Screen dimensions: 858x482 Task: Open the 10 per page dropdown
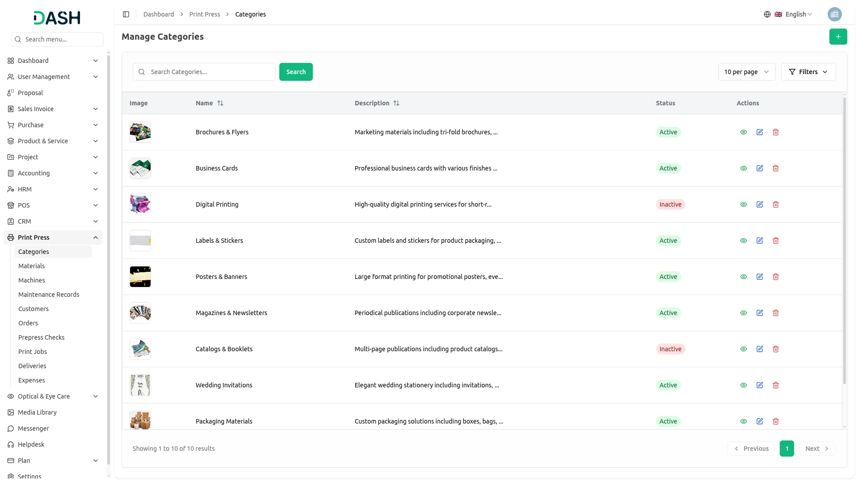(746, 72)
